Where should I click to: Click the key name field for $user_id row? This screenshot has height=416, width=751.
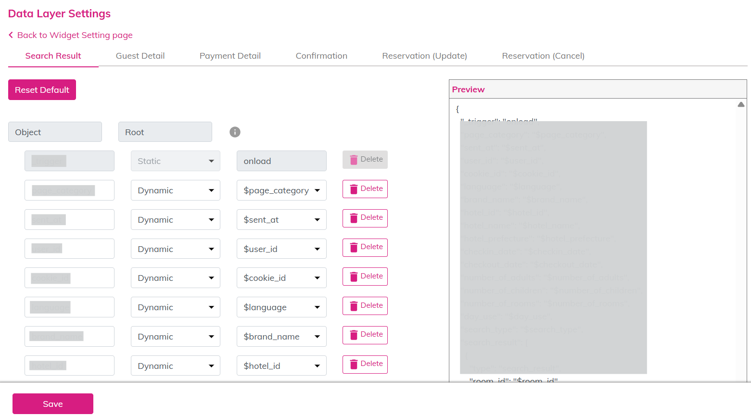69,249
